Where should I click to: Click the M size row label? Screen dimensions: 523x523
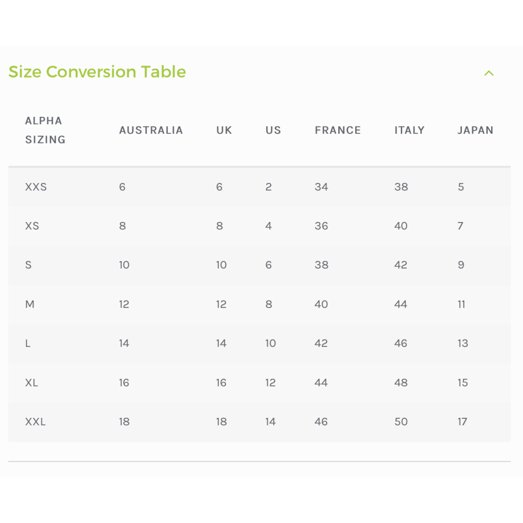pyautogui.click(x=30, y=305)
